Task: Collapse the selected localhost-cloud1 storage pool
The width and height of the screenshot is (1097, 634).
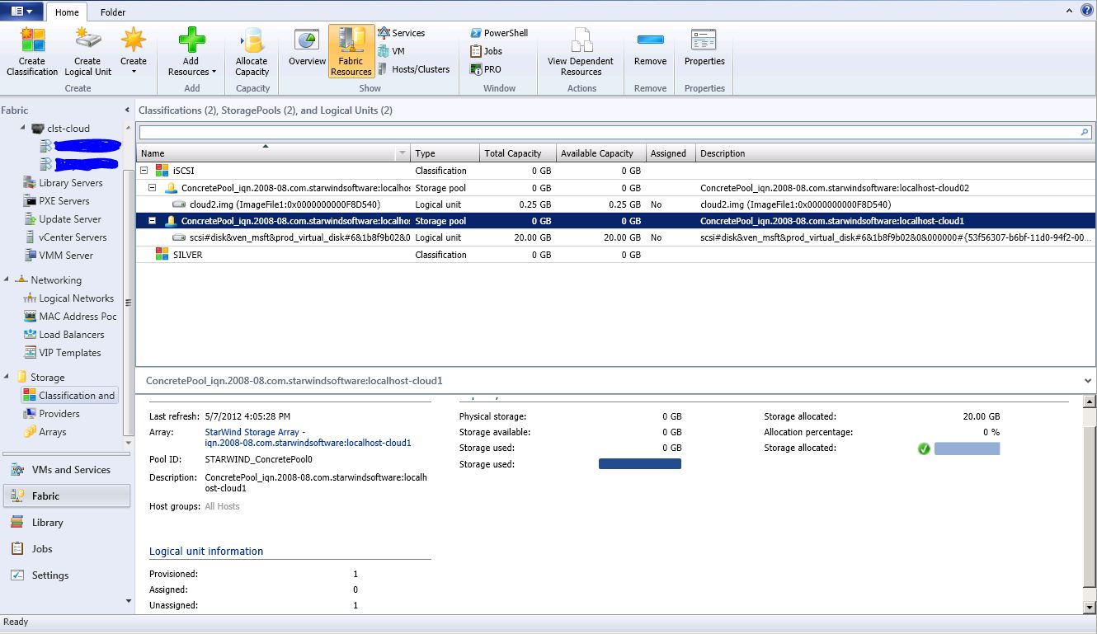Action: [x=152, y=221]
